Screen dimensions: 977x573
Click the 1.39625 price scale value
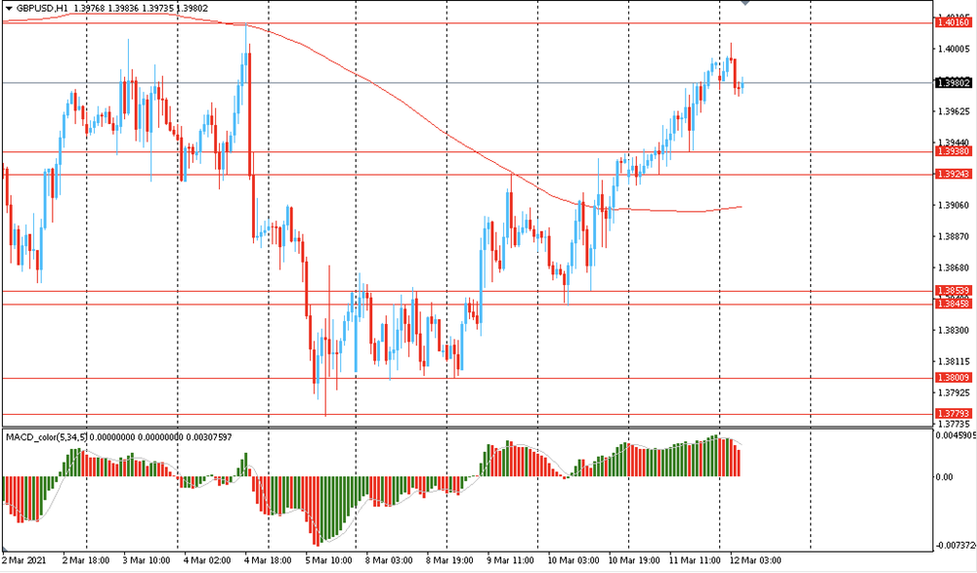coord(954,112)
